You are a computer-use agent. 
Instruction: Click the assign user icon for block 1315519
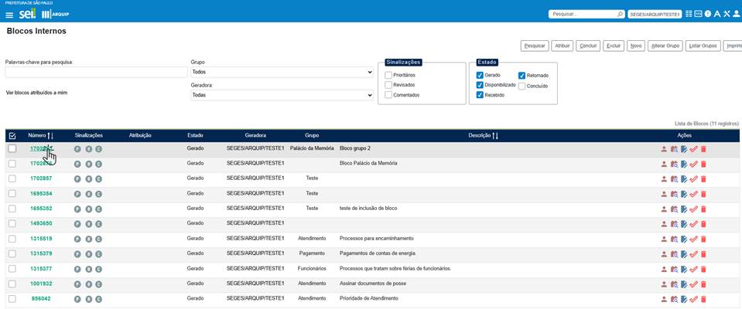pyautogui.click(x=664, y=239)
